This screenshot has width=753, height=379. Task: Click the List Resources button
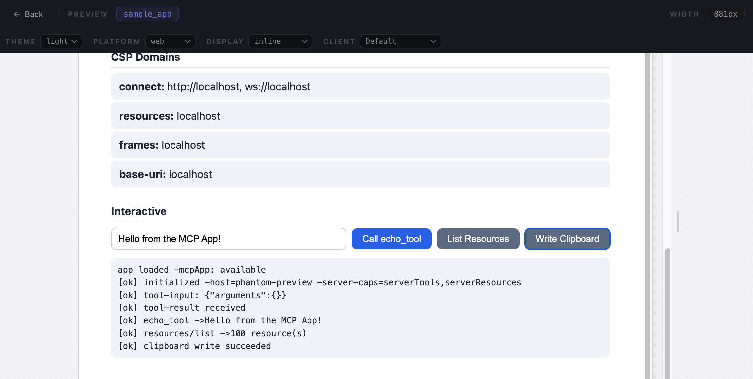[x=478, y=239]
